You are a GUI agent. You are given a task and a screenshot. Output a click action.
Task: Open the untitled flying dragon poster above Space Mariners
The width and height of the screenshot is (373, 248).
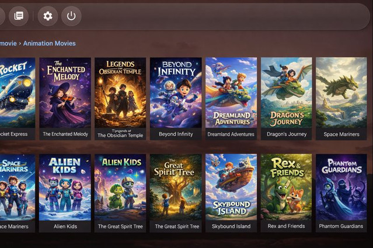tap(341, 93)
